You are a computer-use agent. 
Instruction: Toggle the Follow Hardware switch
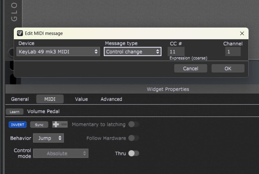133,138
